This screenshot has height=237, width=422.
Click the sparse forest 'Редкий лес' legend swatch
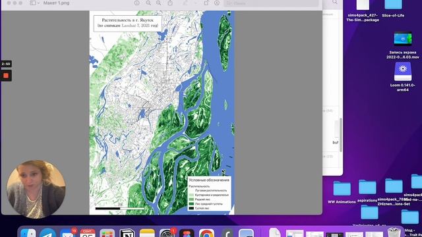coord(191,199)
